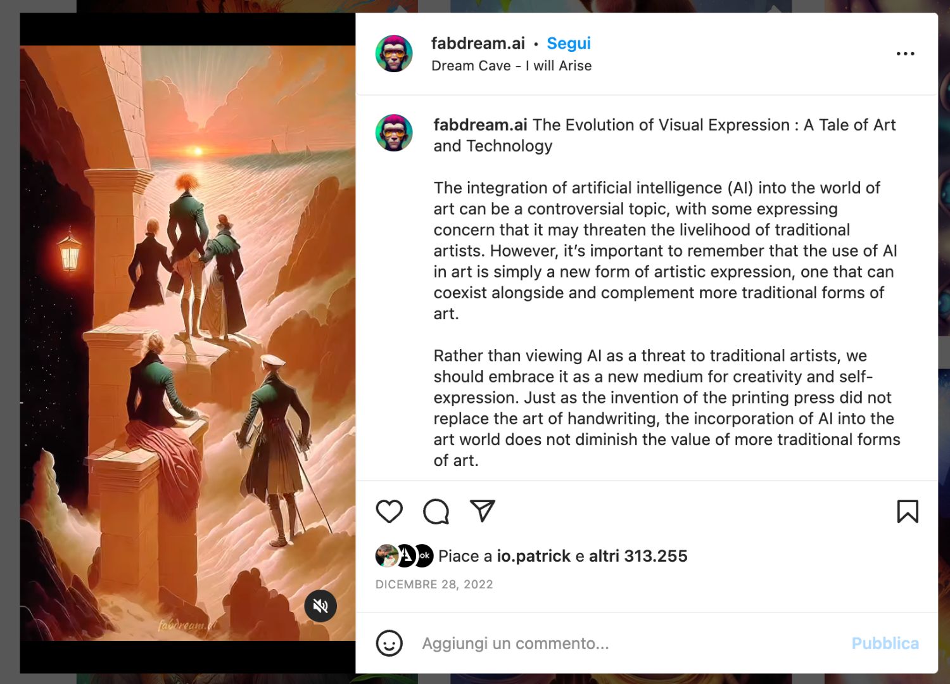Click the caption's fabdream.ai avatar
The image size is (950, 684).
[394, 133]
